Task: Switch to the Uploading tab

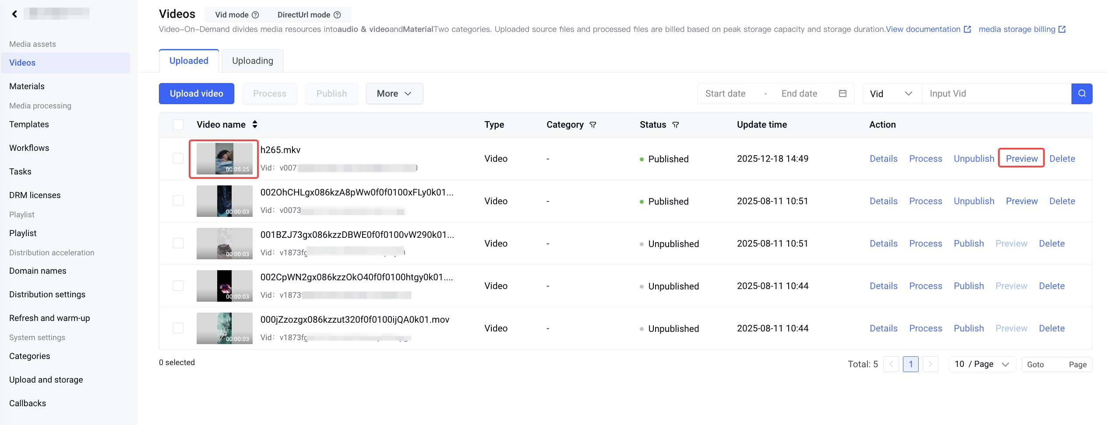Action: (x=252, y=61)
